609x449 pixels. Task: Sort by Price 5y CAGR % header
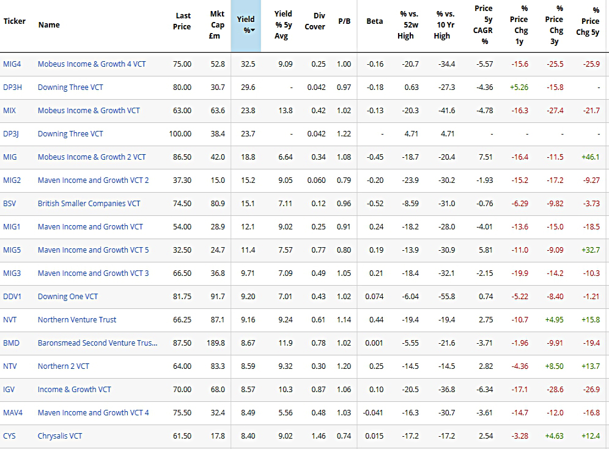tap(483, 25)
